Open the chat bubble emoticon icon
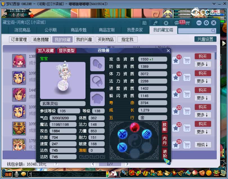 [x=23, y=174]
